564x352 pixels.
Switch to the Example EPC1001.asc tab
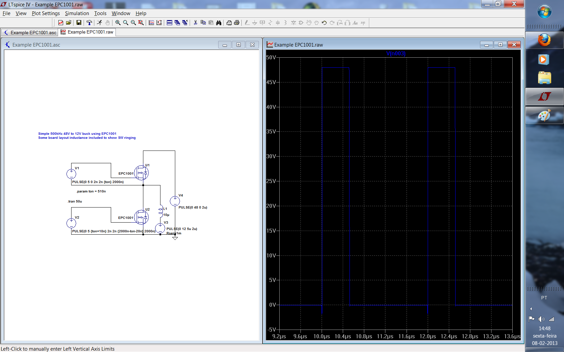pyautogui.click(x=30, y=33)
